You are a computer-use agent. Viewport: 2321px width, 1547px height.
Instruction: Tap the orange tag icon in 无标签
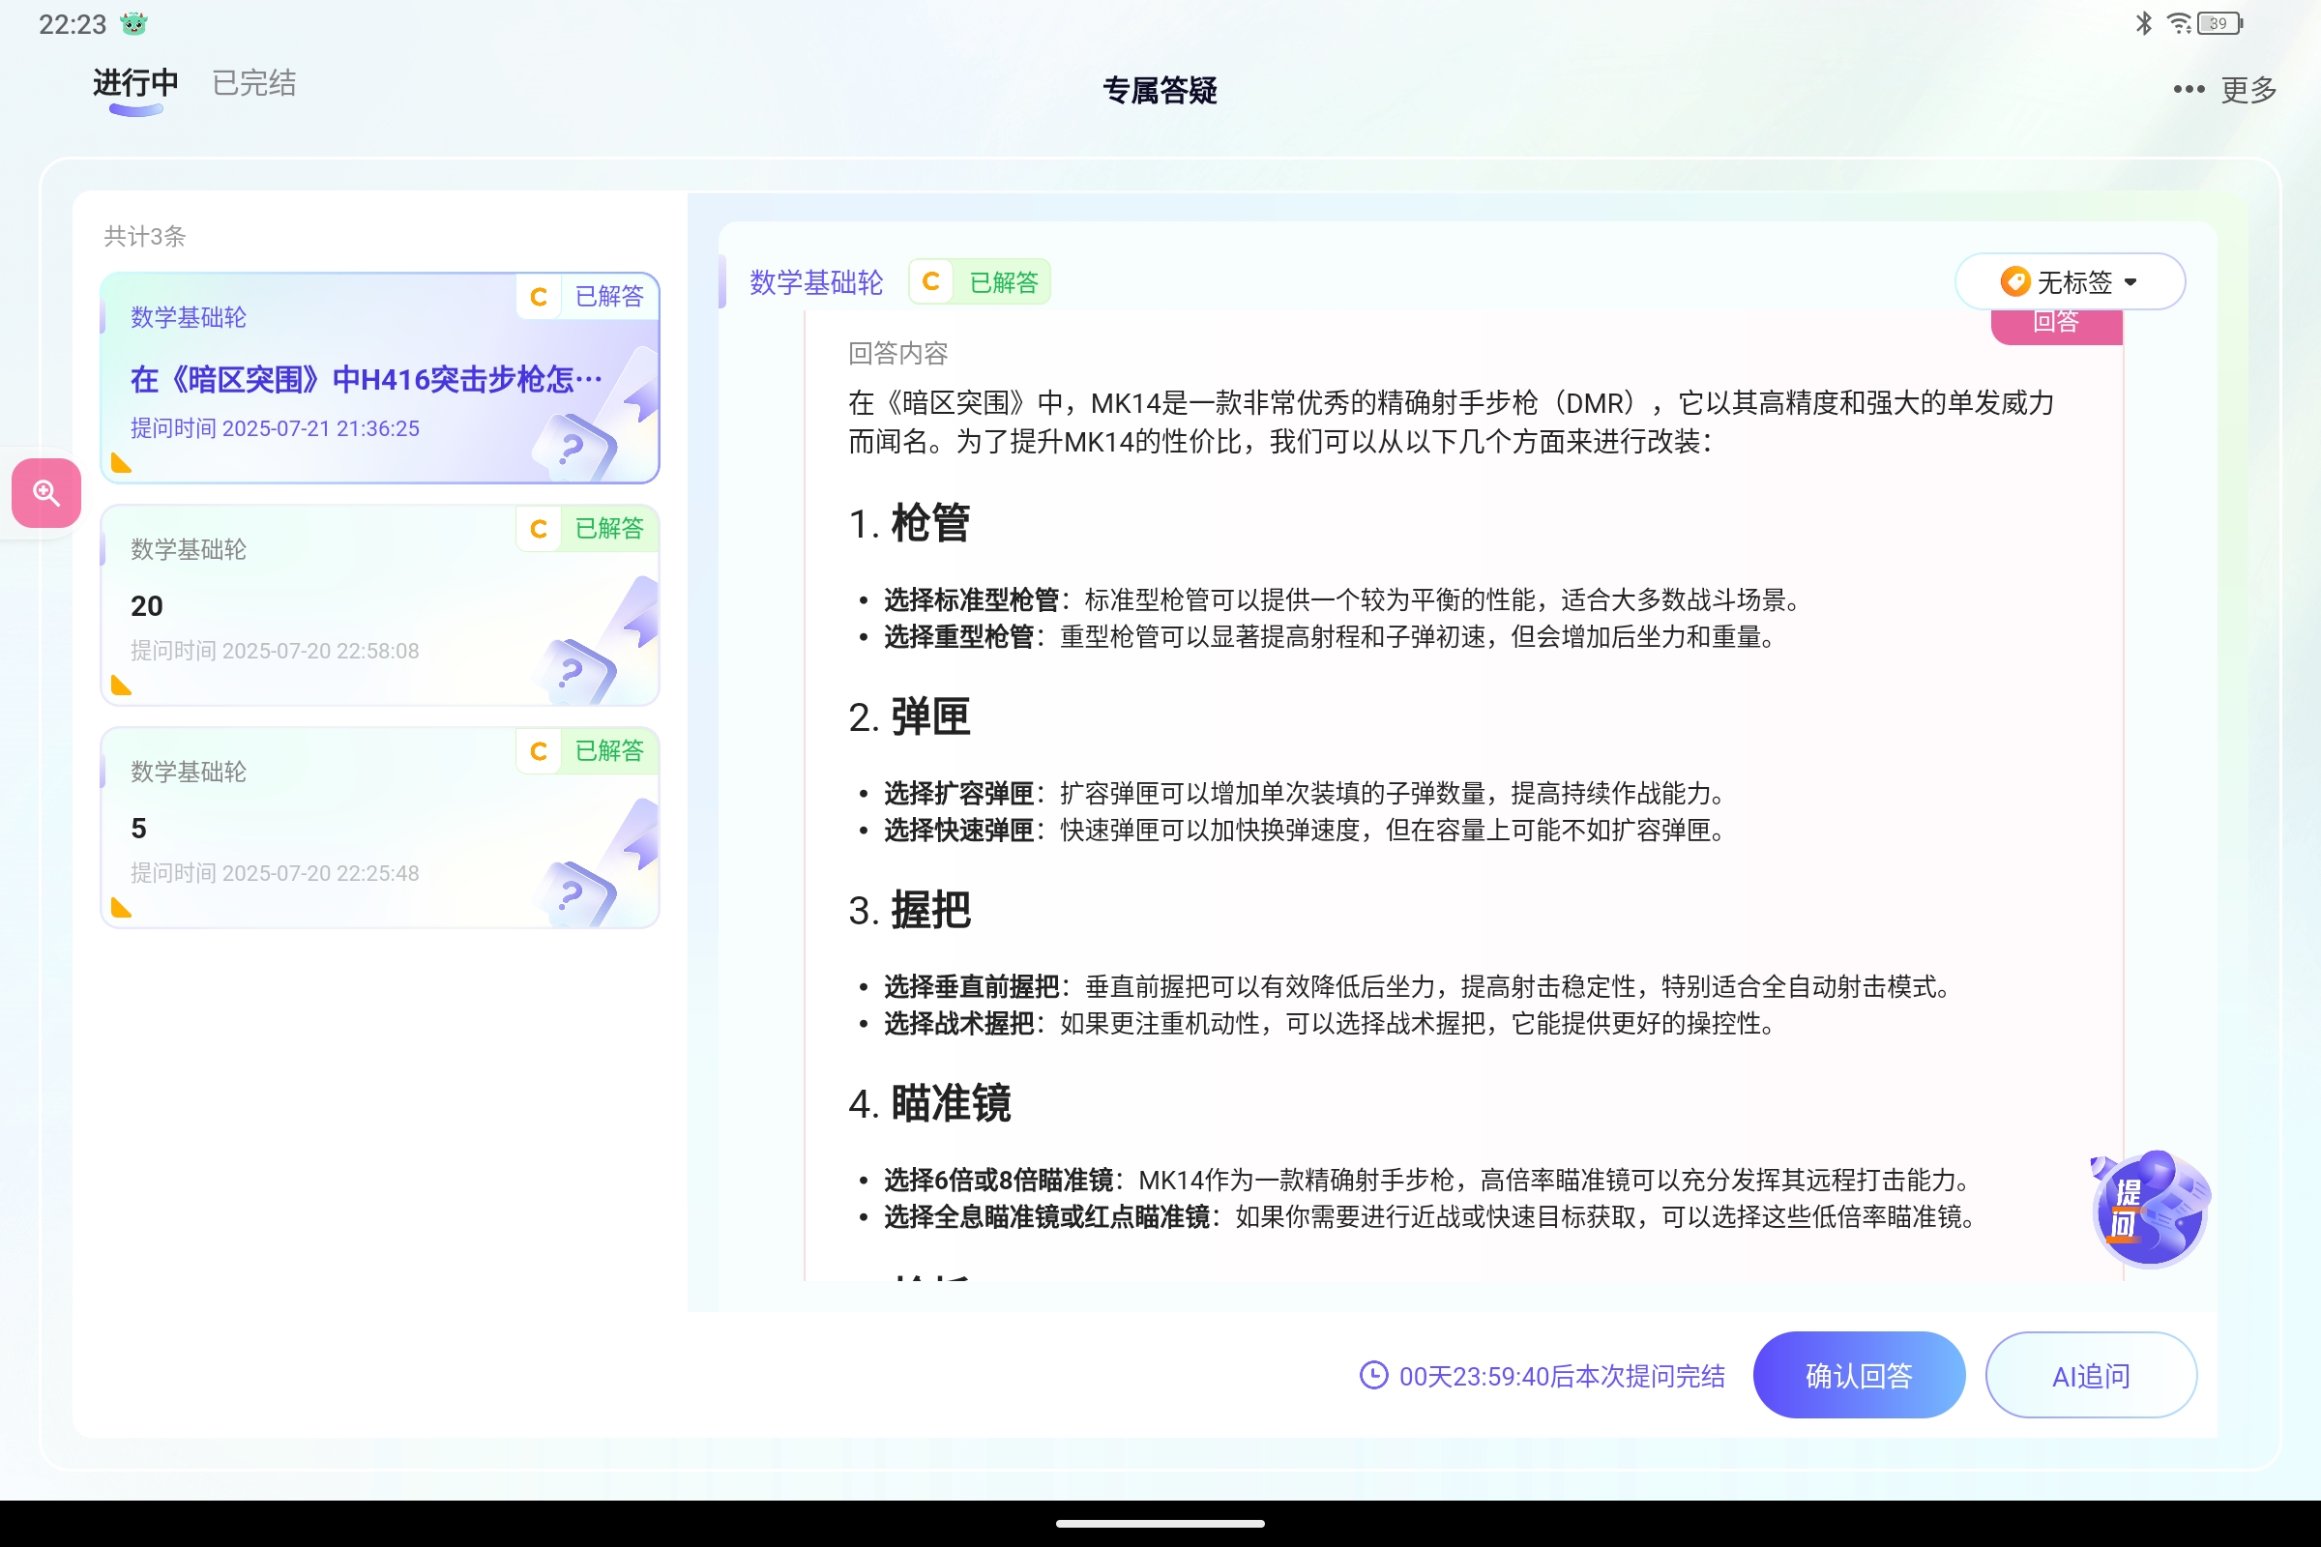tap(2014, 282)
